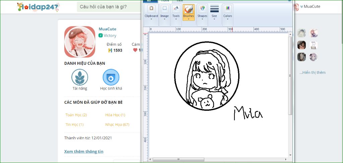This screenshot has height=163, width=343.
Task: Click Paint's vertical scrollbar thumb
Action: click(290, 76)
